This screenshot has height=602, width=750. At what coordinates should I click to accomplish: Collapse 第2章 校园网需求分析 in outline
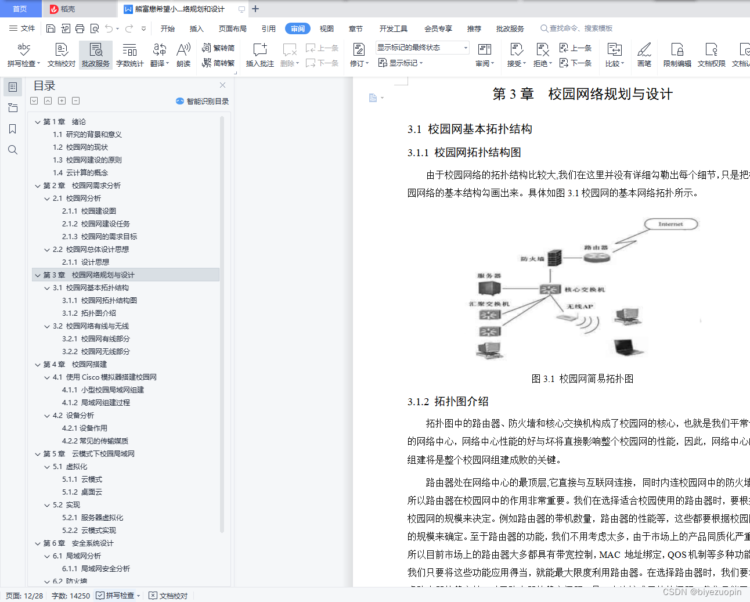tap(38, 186)
